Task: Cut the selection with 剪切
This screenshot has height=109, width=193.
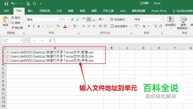Action: click(15, 18)
